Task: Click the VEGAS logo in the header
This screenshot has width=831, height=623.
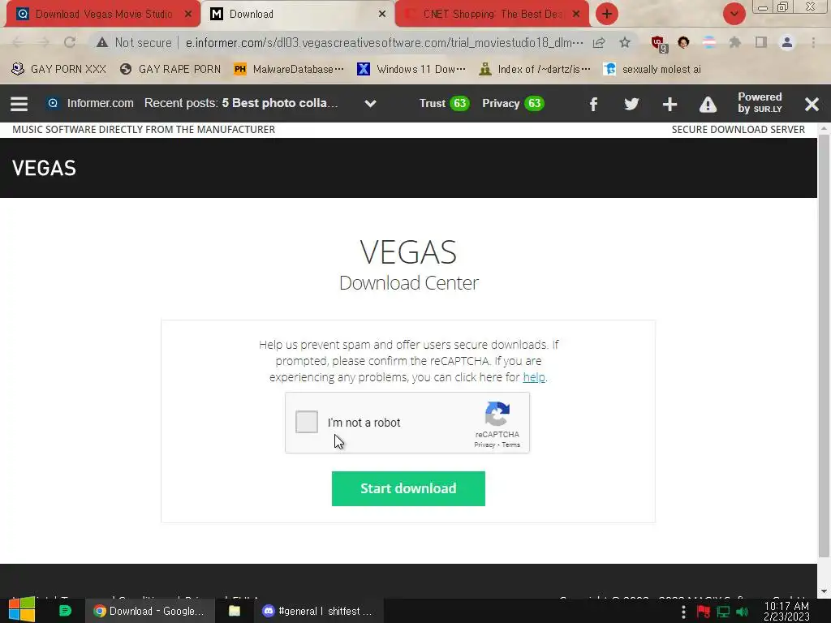Action: (x=44, y=168)
